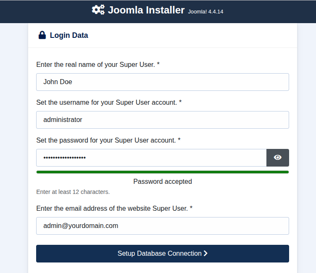Click the chevron on Setup Database Connection
Image resolution: width=316 pixels, height=273 pixels.
(x=205, y=253)
